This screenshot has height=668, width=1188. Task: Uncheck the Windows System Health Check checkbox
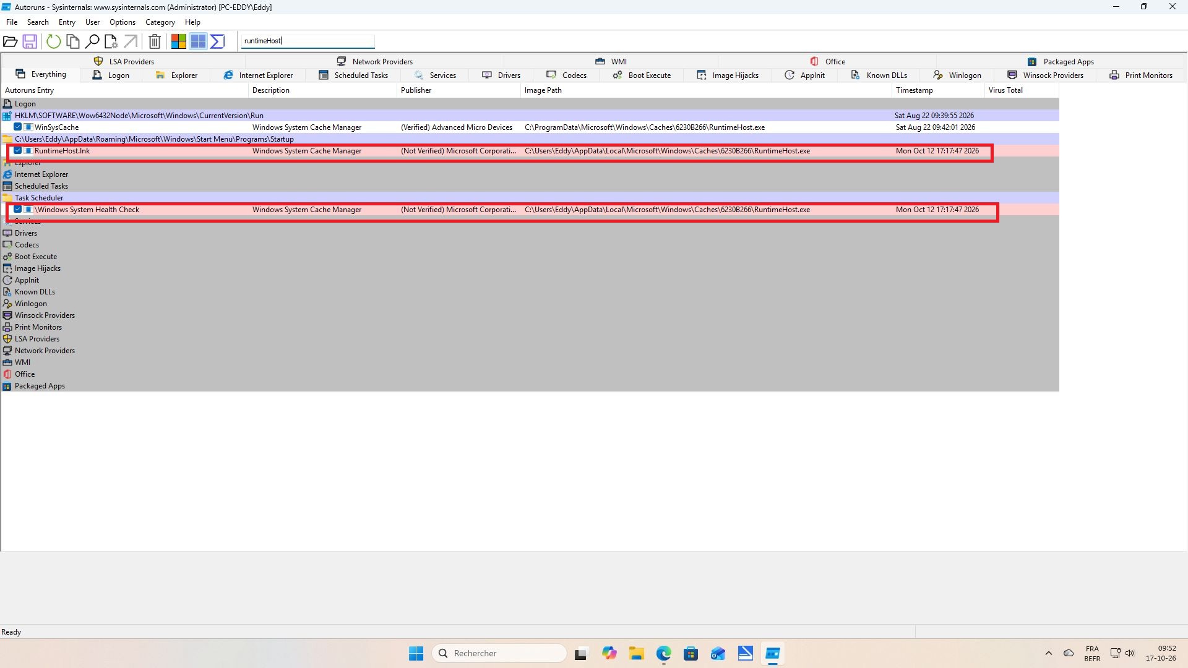(18, 209)
